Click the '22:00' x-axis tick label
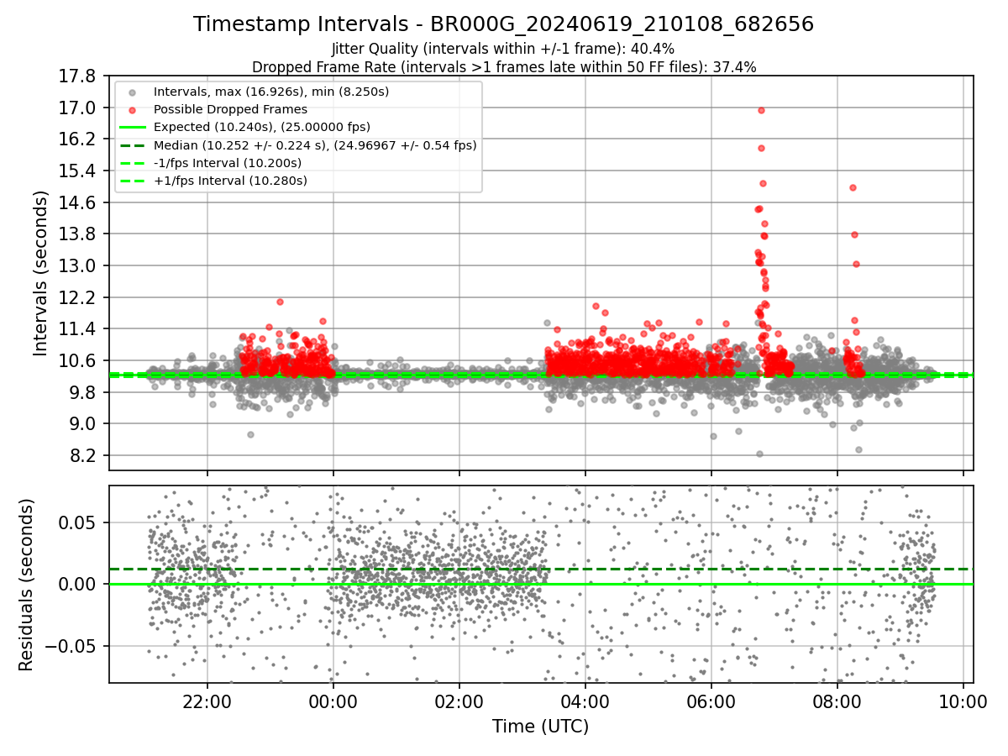The image size is (1008, 756). coord(207,701)
